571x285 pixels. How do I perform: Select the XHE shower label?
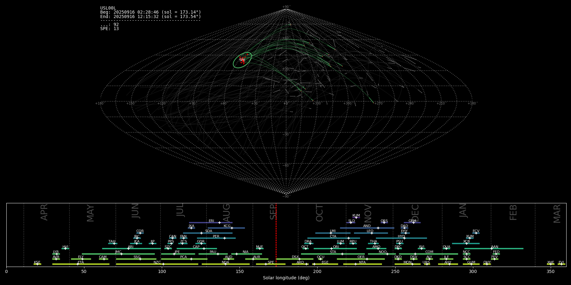point(550,263)
